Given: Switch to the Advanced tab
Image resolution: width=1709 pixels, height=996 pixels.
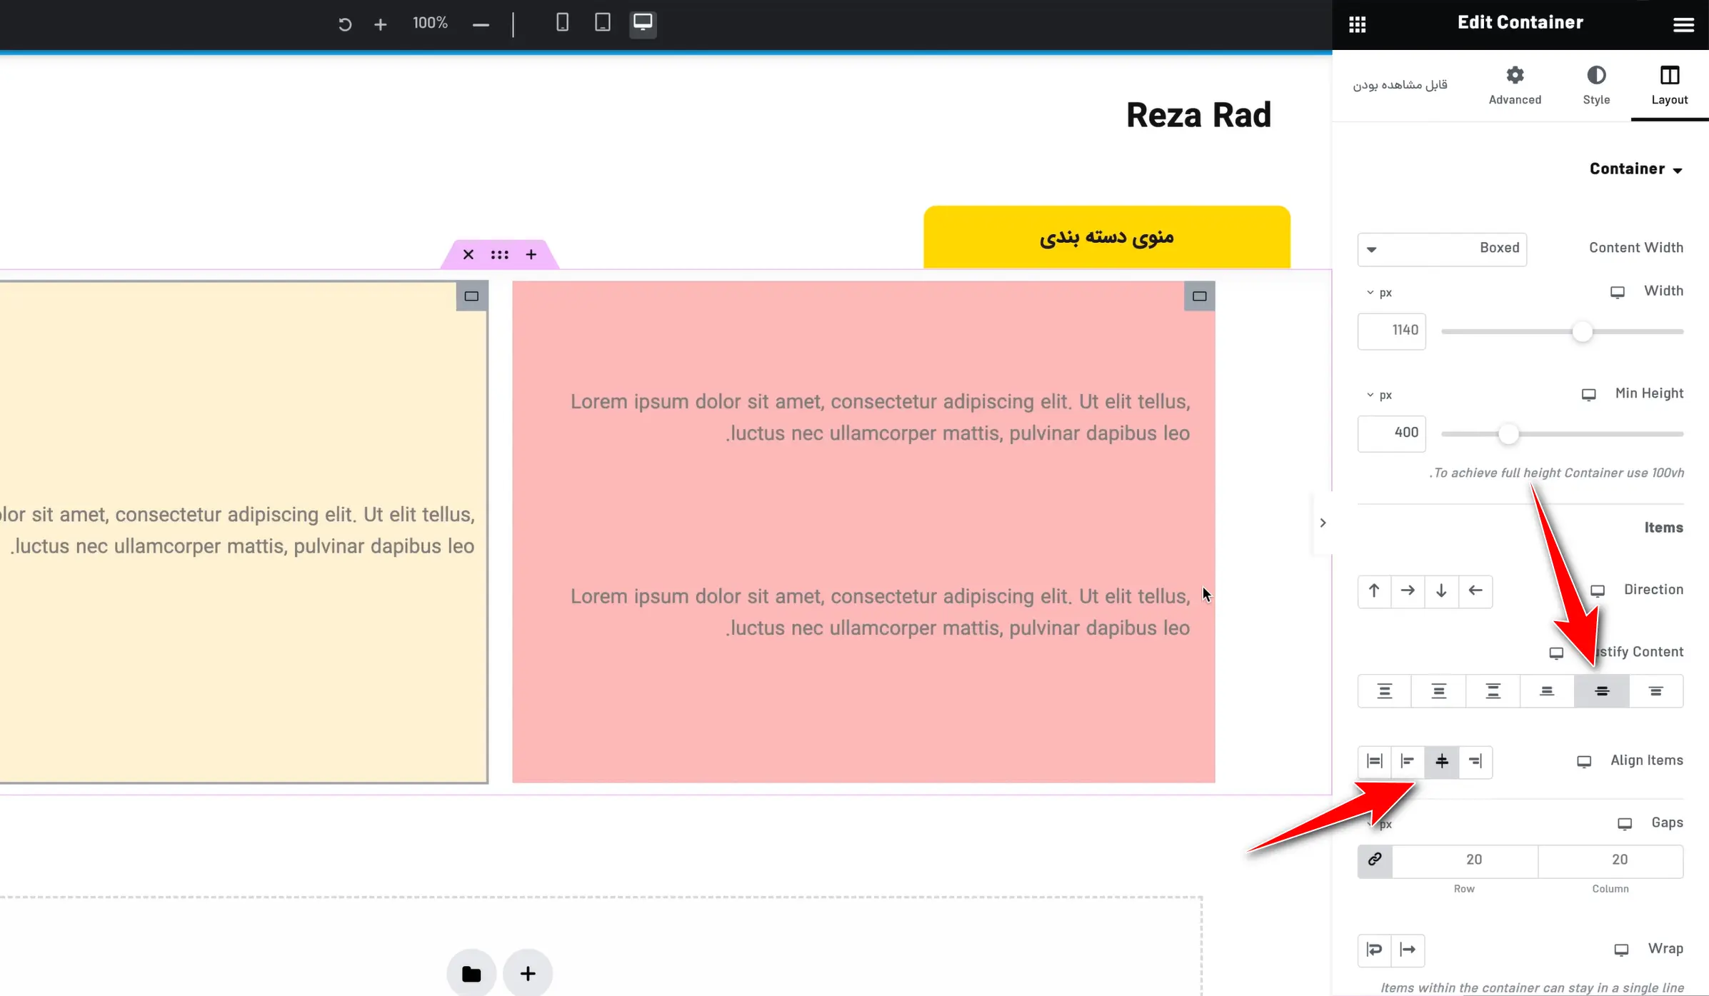Looking at the screenshot, I should pyautogui.click(x=1515, y=85).
